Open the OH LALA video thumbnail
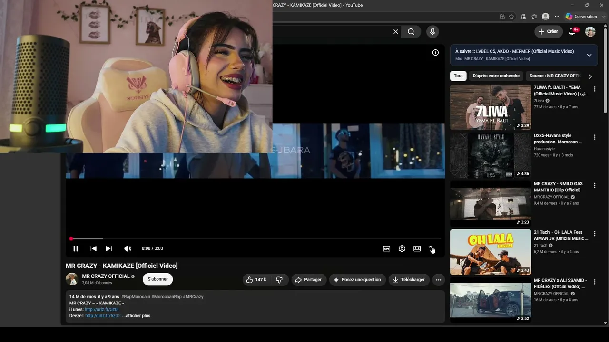The width and height of the screenshot is (609, 342). click(491, 252)
